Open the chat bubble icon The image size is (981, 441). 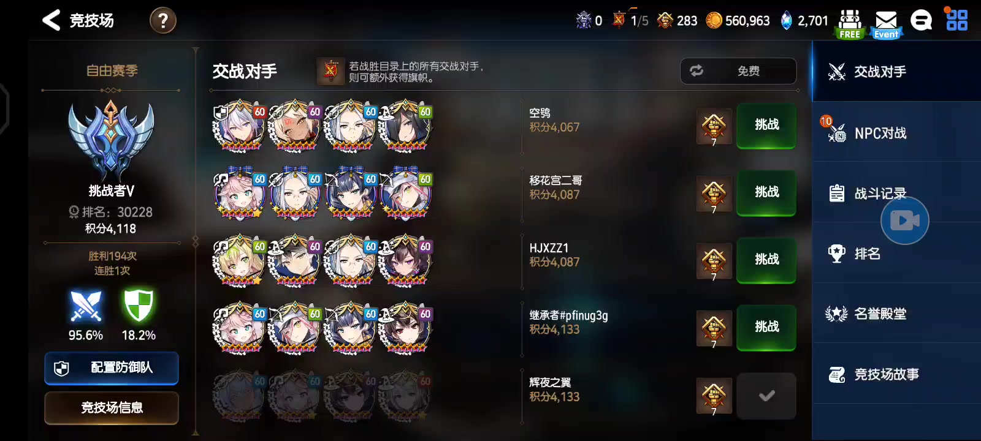pyautogui.click(x=921, y=20)
